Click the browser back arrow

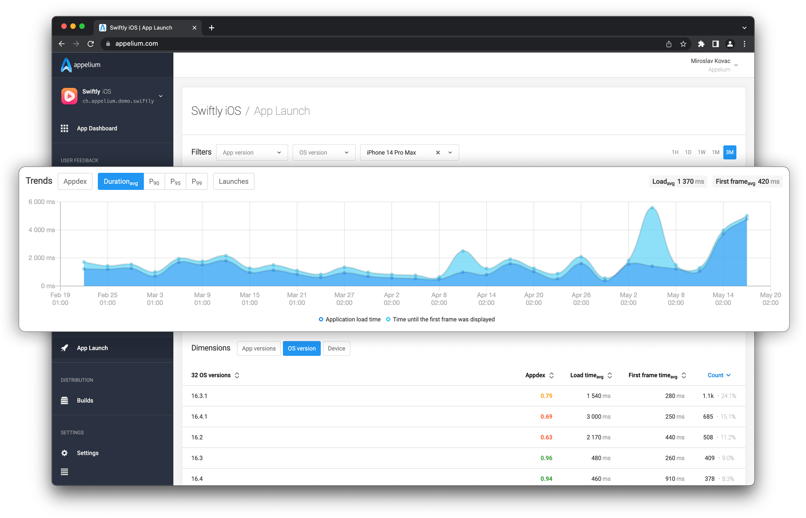[61, 44]
